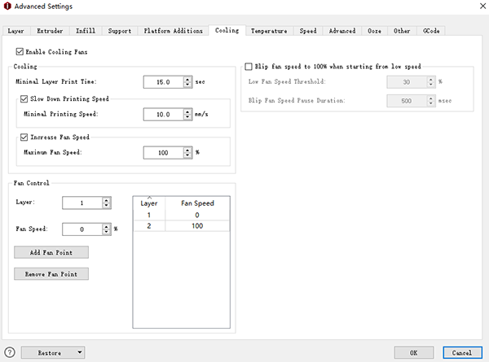Viewport: 489px width, 362px height.
Task: Toggle Slow Down Printing Speed checkbox
Action: pyautogui.click(x=24, y=98)
